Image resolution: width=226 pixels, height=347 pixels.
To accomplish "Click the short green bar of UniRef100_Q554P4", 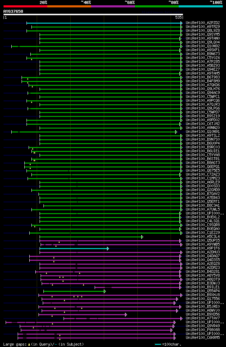I will coord(75,292).
